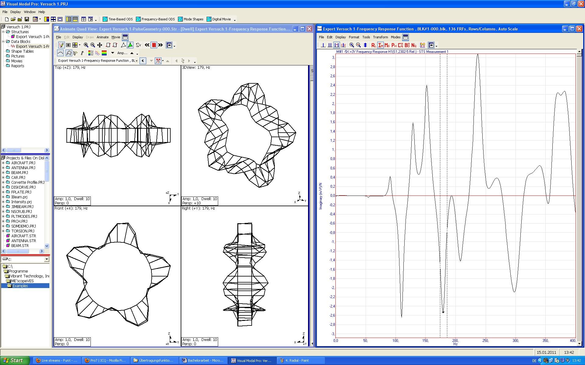Select the peak cursor icon in FRF toolbar

(337, 45)
